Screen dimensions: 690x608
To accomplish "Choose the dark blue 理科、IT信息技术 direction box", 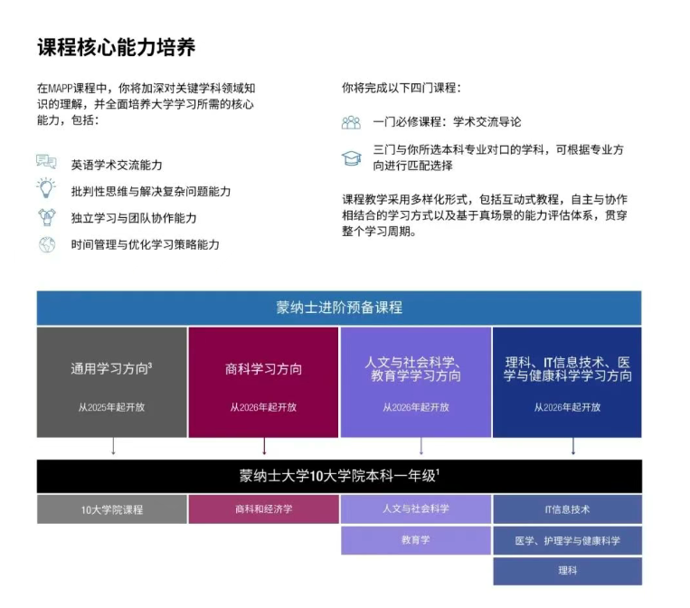I will [567, 382].
